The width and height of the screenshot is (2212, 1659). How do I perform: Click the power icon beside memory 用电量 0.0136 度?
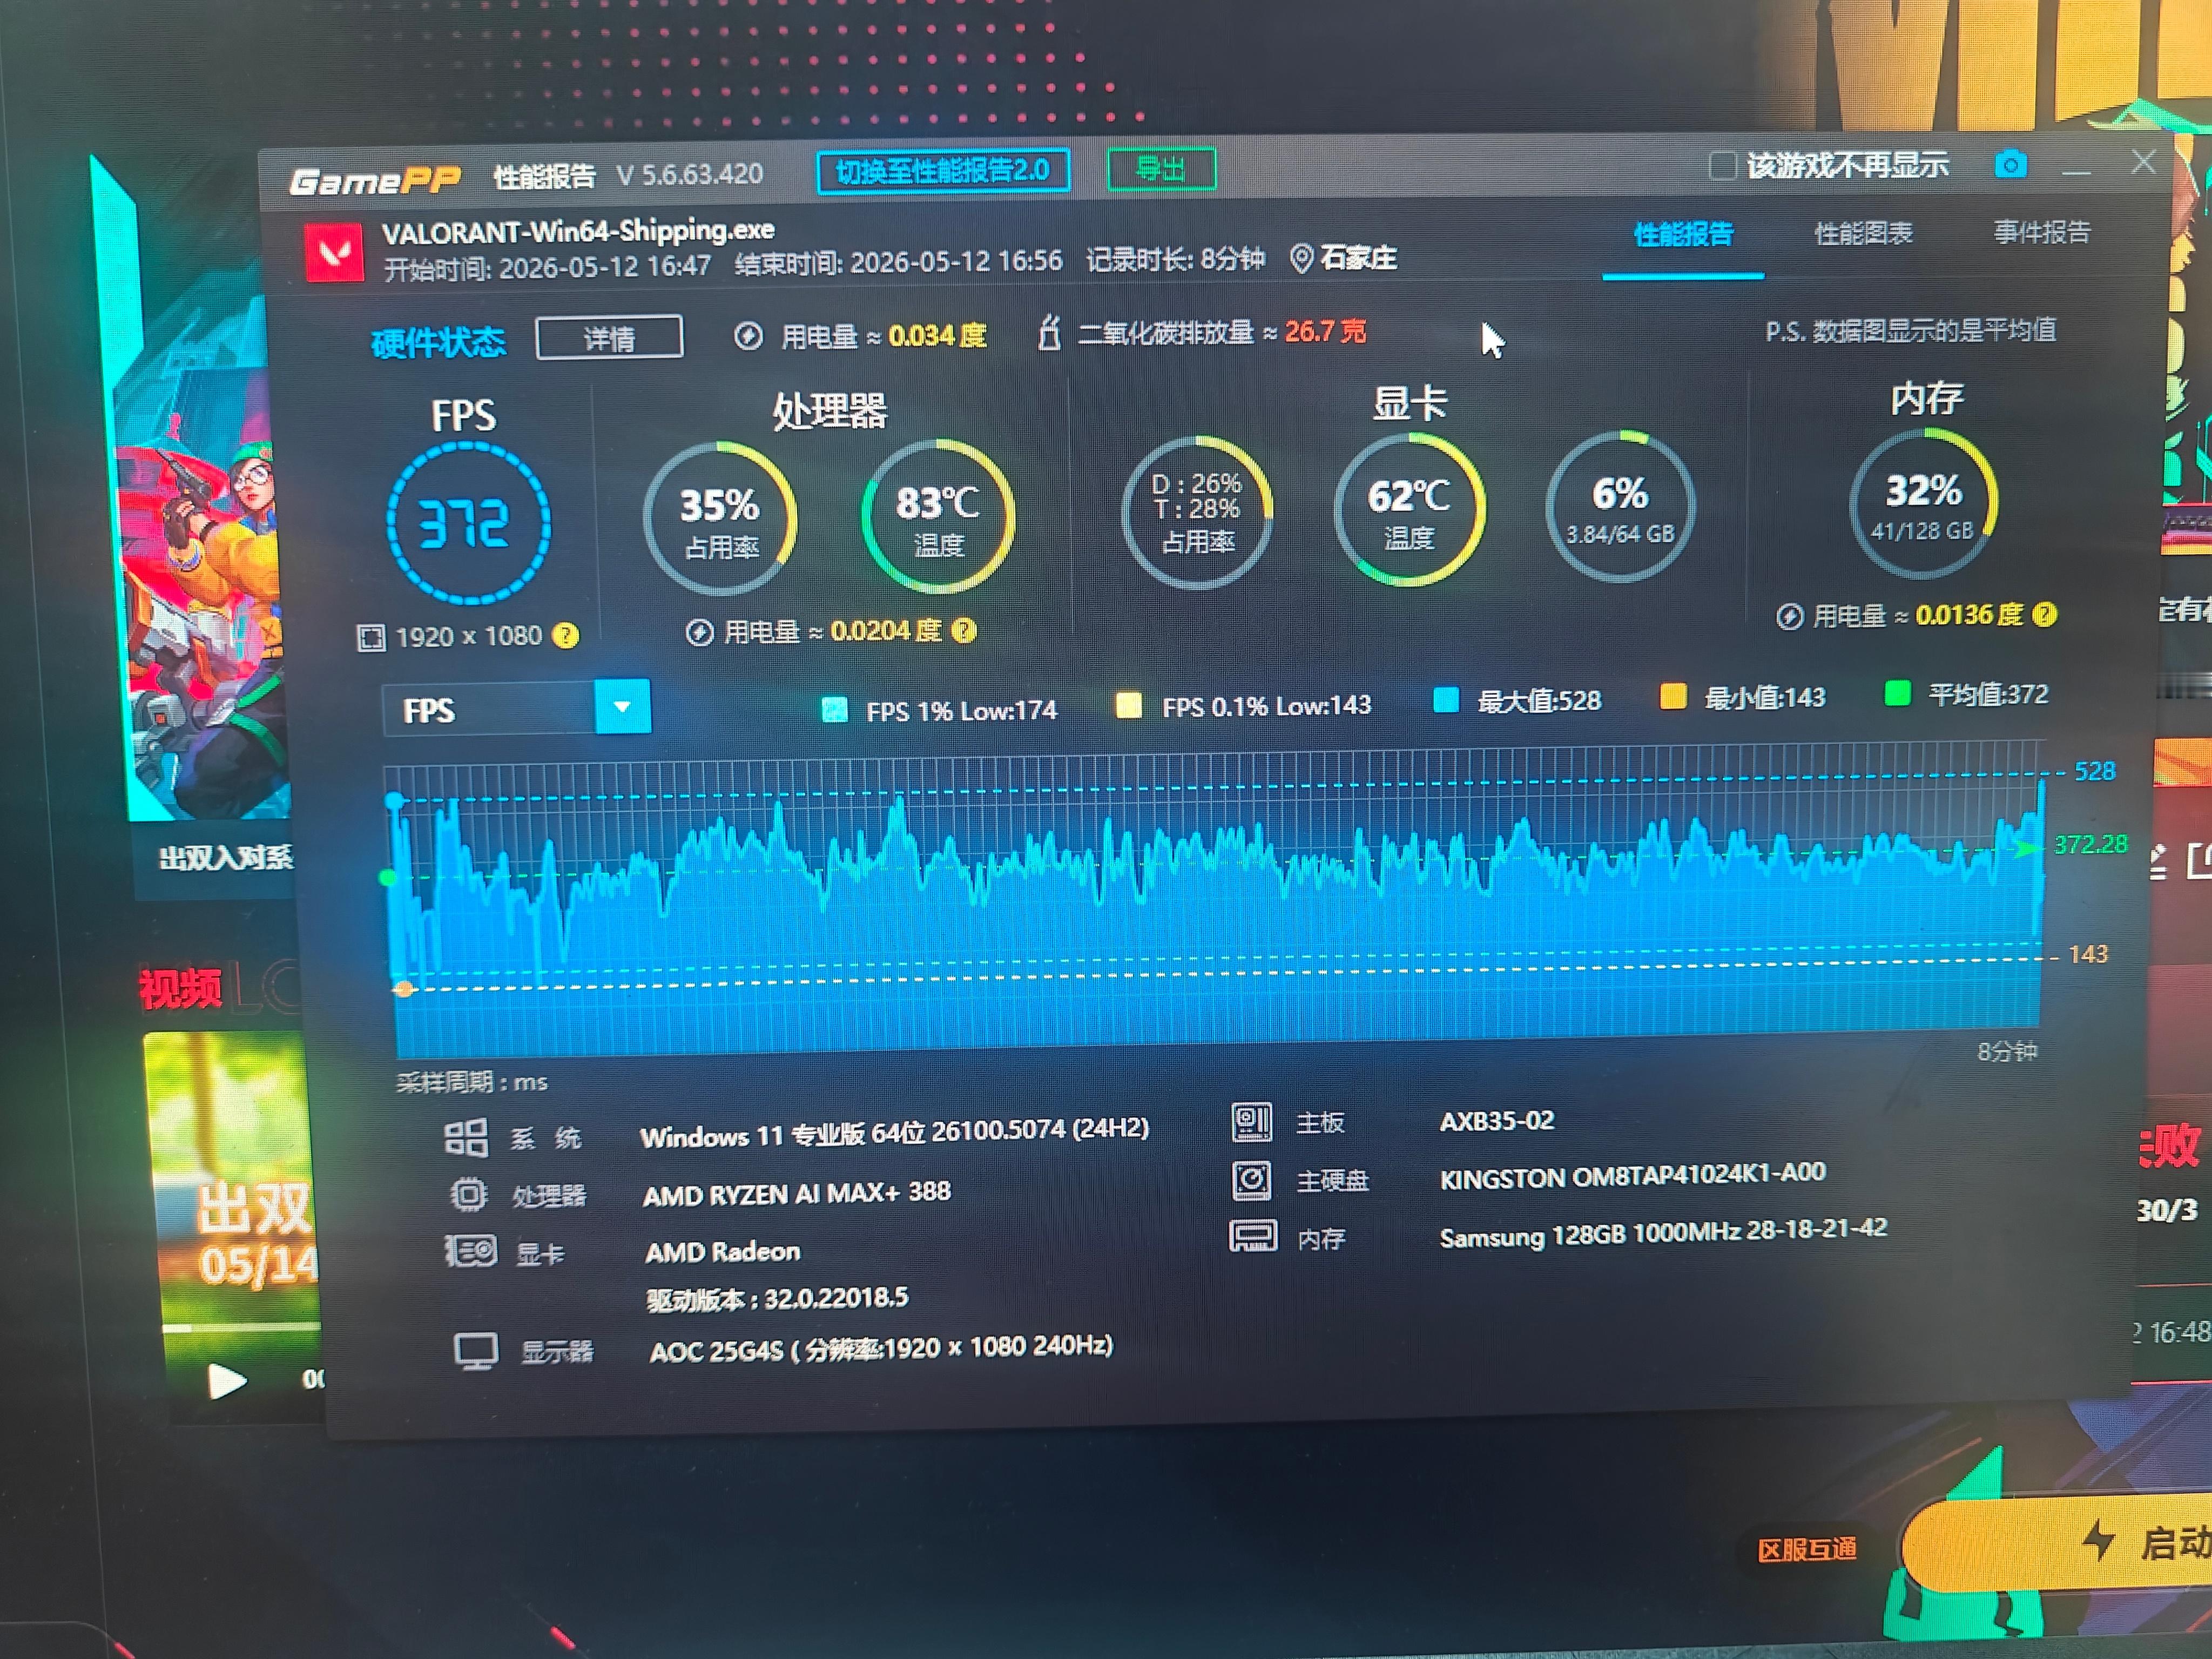1790,616
